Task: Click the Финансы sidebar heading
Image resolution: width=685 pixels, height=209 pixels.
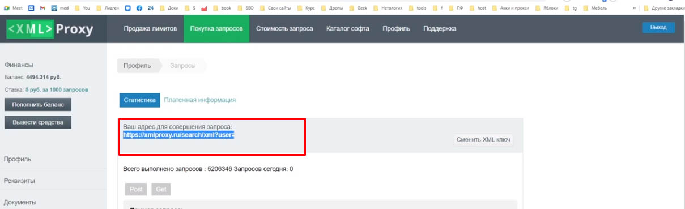Action: (x=19, y=65)
